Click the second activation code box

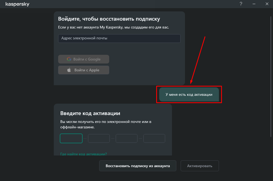[x=99, y=138]
